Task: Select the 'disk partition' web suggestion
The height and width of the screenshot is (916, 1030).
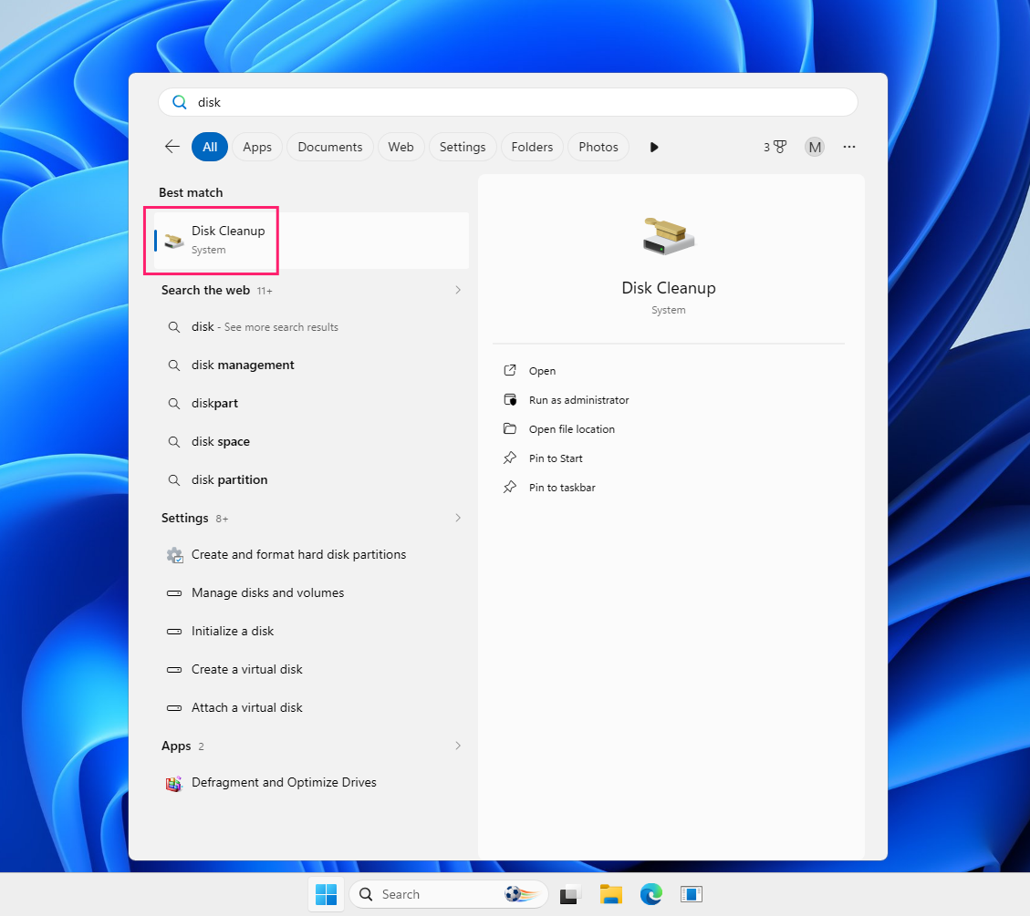Action: click(x=311, y=479)
